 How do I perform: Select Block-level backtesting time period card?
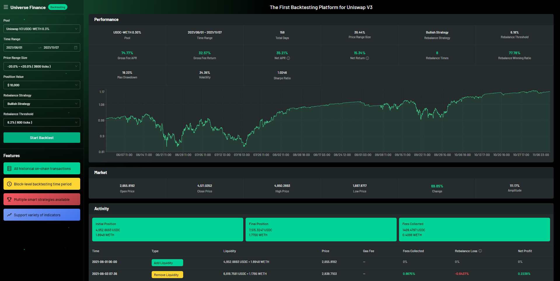42,184
